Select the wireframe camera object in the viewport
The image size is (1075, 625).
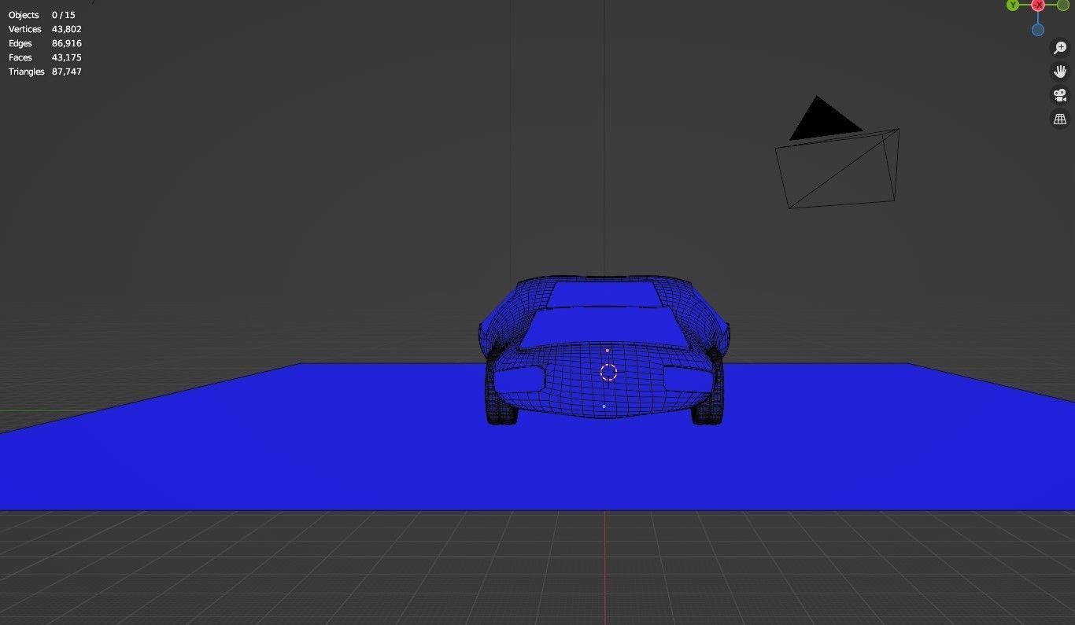tap(837, 154)
